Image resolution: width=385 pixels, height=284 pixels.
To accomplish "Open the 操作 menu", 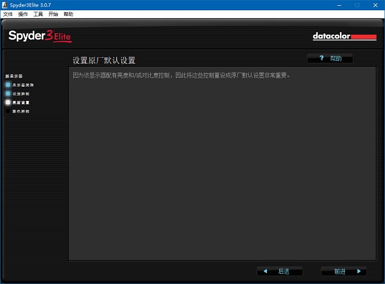I will coord(23,14).
